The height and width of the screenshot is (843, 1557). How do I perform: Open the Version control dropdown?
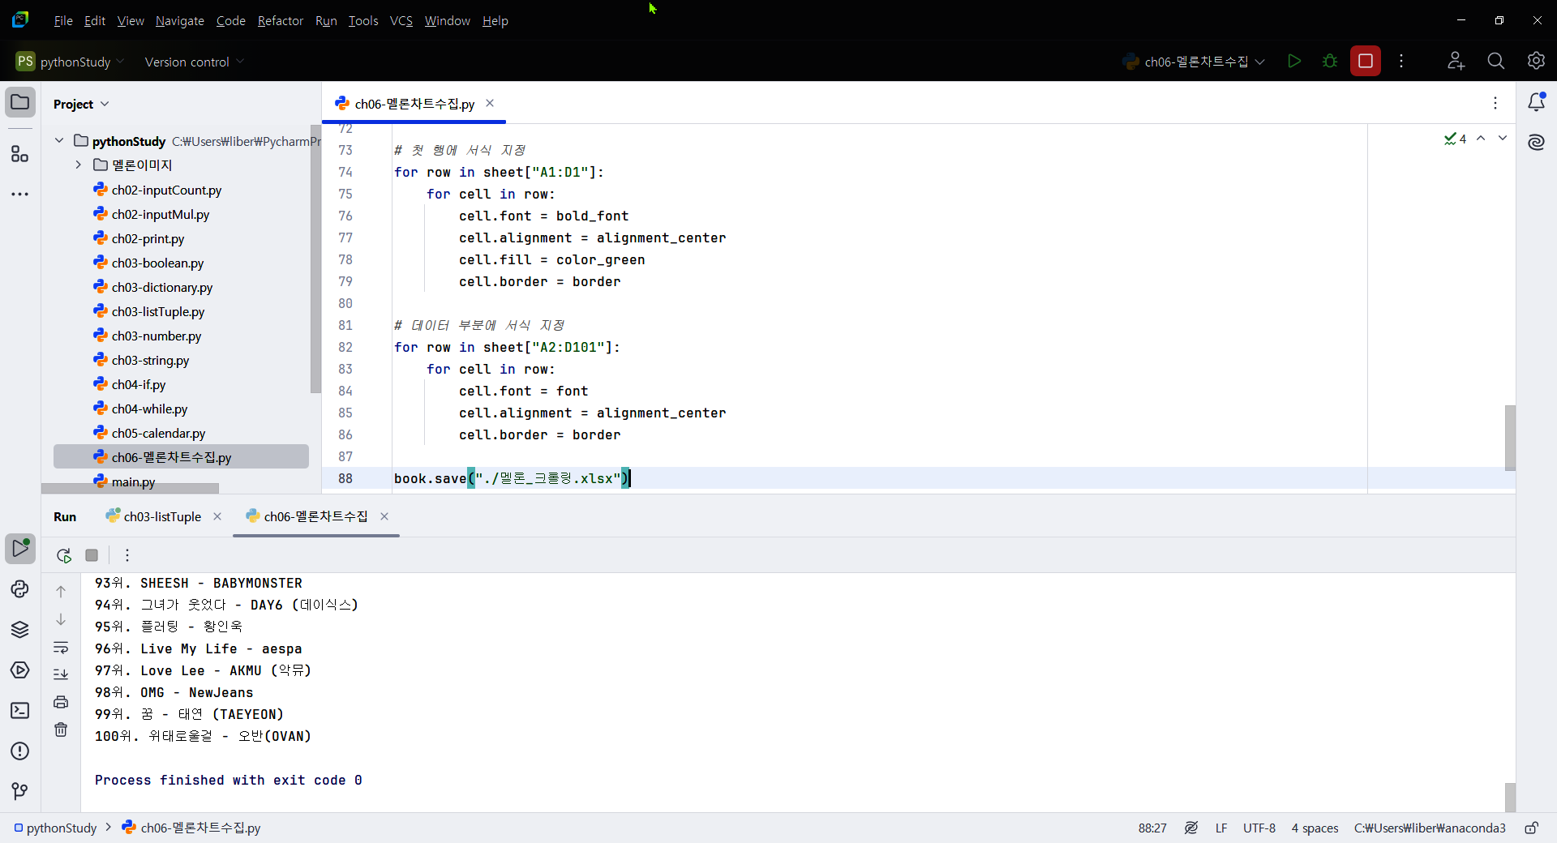[194, 62]
